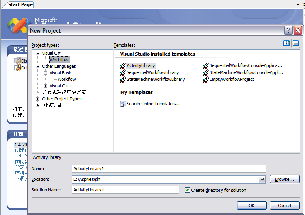
Task: Click the project Name text field
Action: tap(168, 169)
